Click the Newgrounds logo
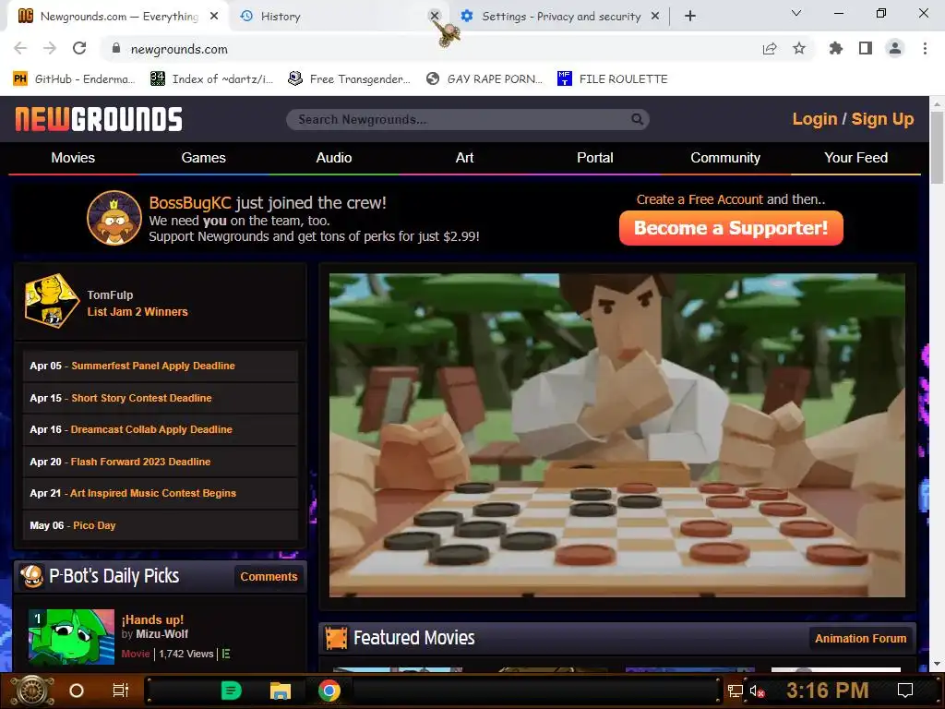This screenshot has width=945, height=709. click(99, 119)
